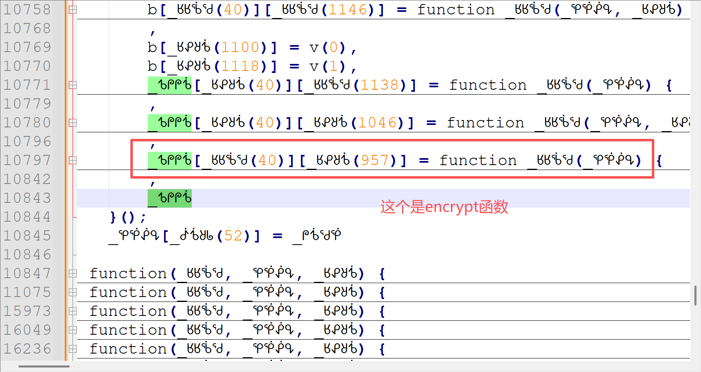The image size is (701, 372).
Task: Select line number 10844 in the gutter
Action: (27, 217)
